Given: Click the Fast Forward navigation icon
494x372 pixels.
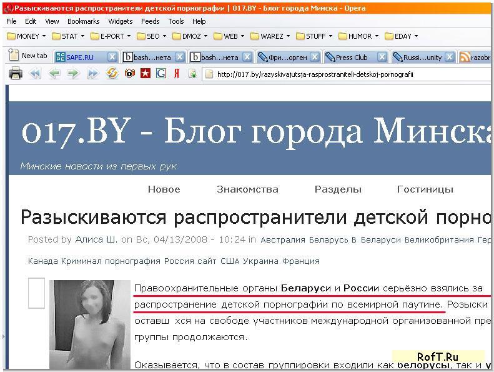Looking at the screenshot, I should click(92, 74).
